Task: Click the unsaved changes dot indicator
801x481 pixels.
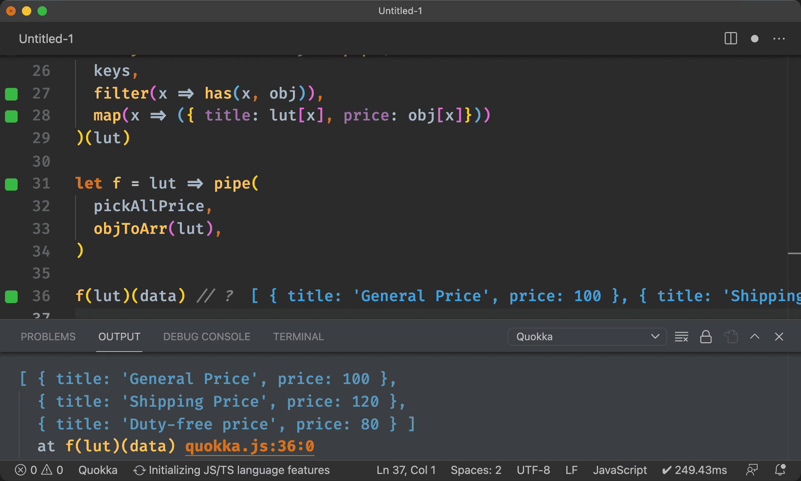Action: 754,39
